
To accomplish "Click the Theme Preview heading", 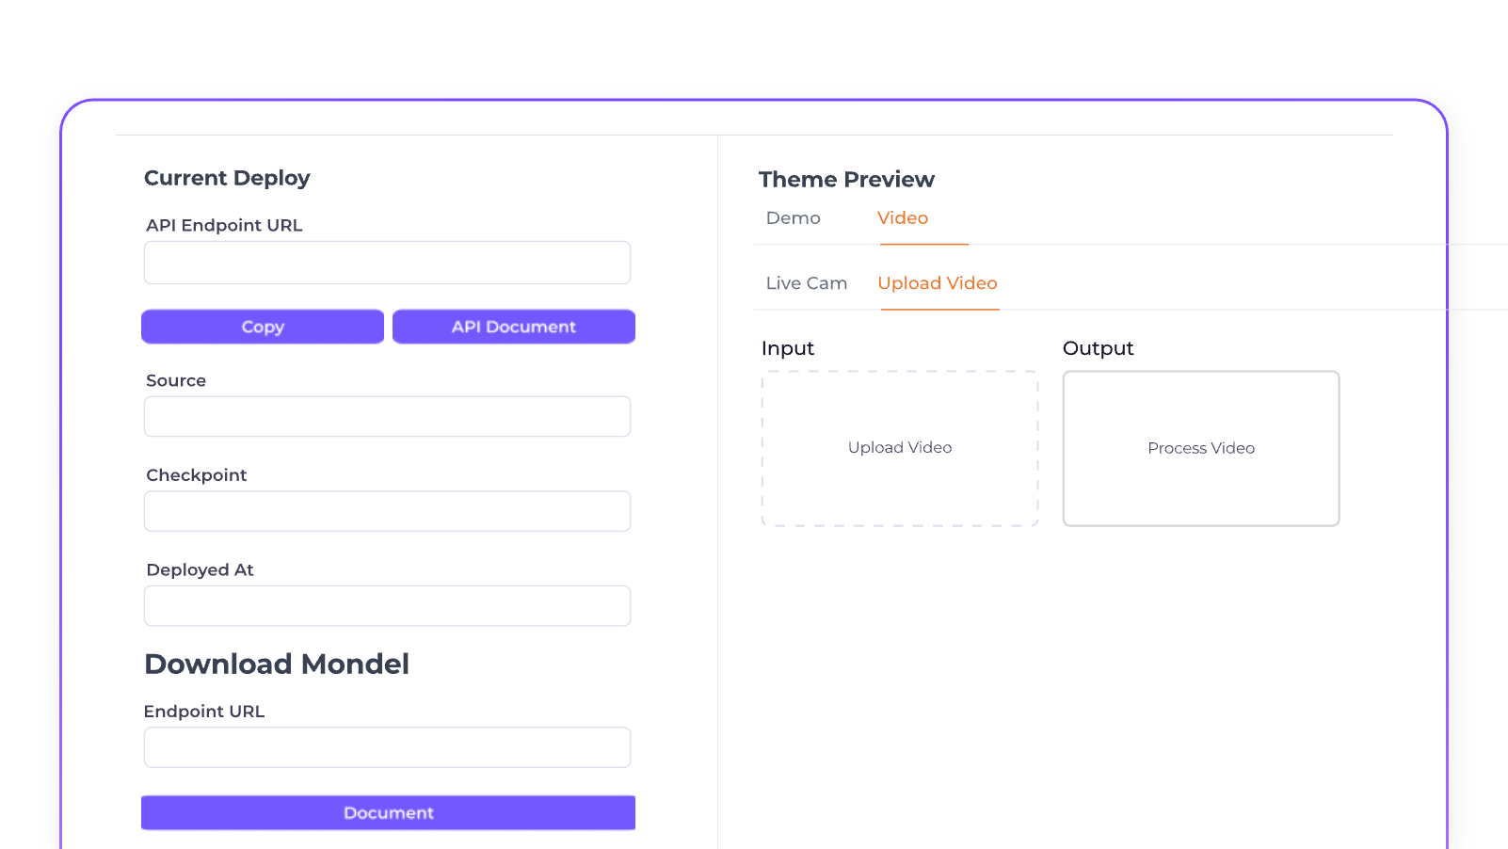I will (x=846, y=180).
